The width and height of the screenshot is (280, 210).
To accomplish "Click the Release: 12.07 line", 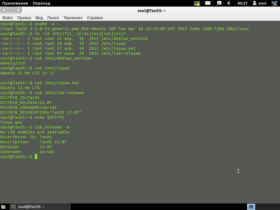I will tap(26, 147).
